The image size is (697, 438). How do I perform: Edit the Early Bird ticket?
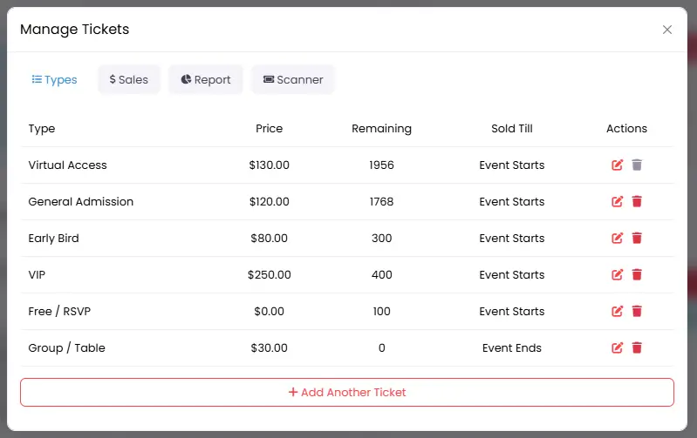(x=618, y=238)
